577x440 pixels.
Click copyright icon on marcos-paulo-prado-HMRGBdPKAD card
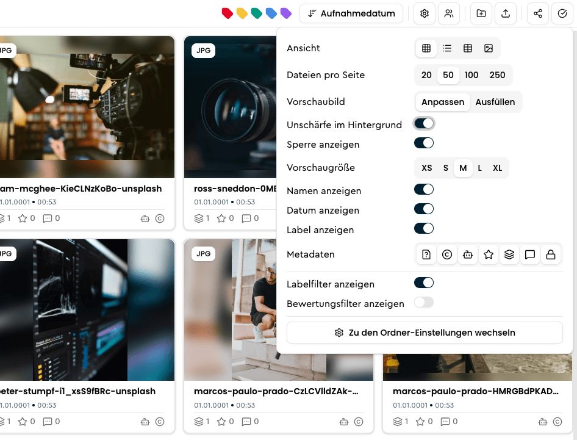557,422
